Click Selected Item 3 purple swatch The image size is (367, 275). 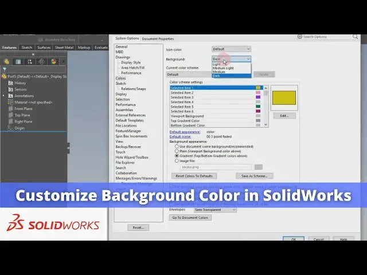258,97
